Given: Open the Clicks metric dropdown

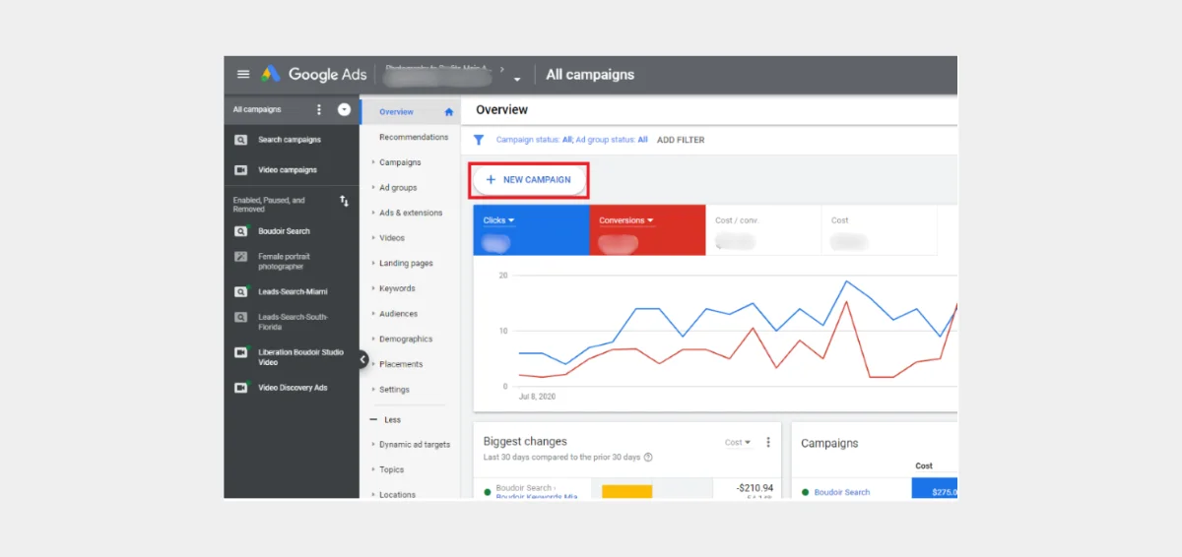Looking at the screenshot, I should point(499,220).
